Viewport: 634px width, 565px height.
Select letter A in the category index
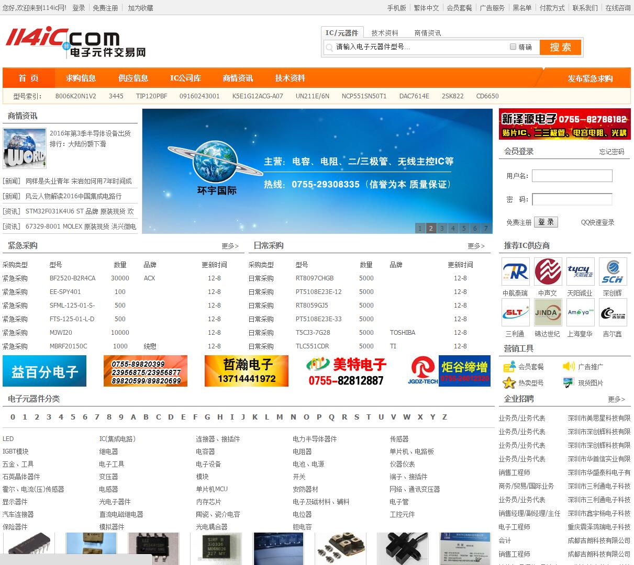click(x=134, y=417)
